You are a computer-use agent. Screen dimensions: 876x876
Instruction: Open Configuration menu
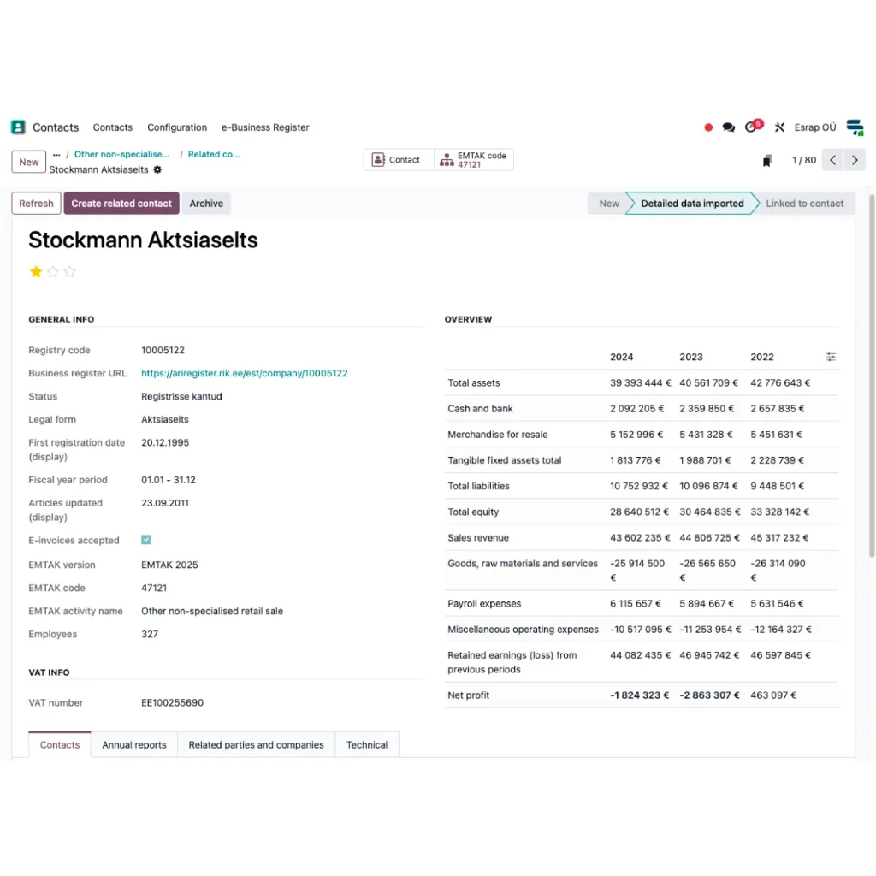176,127
